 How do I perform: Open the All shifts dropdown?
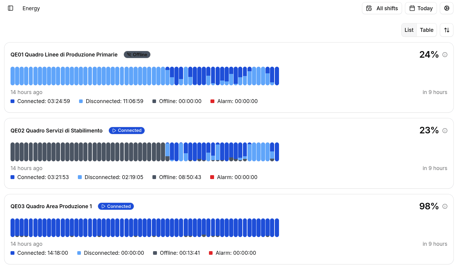click(382, 8)
